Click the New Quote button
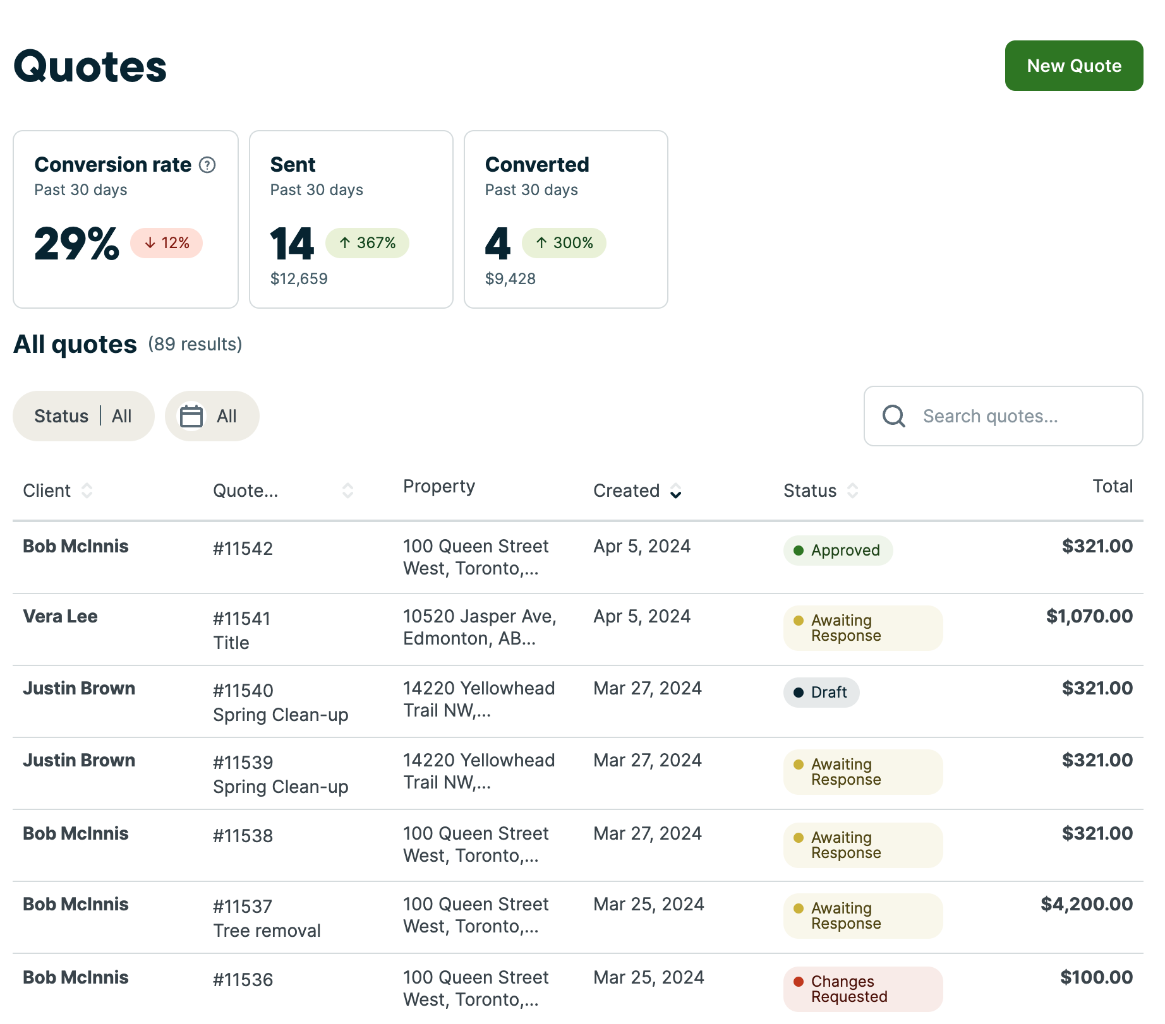Viewport: 1165px width, 1024px height. coord(1073,66)
